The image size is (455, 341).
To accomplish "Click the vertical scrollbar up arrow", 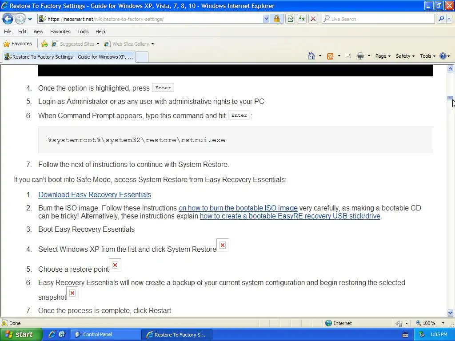I will pos(451,69).
